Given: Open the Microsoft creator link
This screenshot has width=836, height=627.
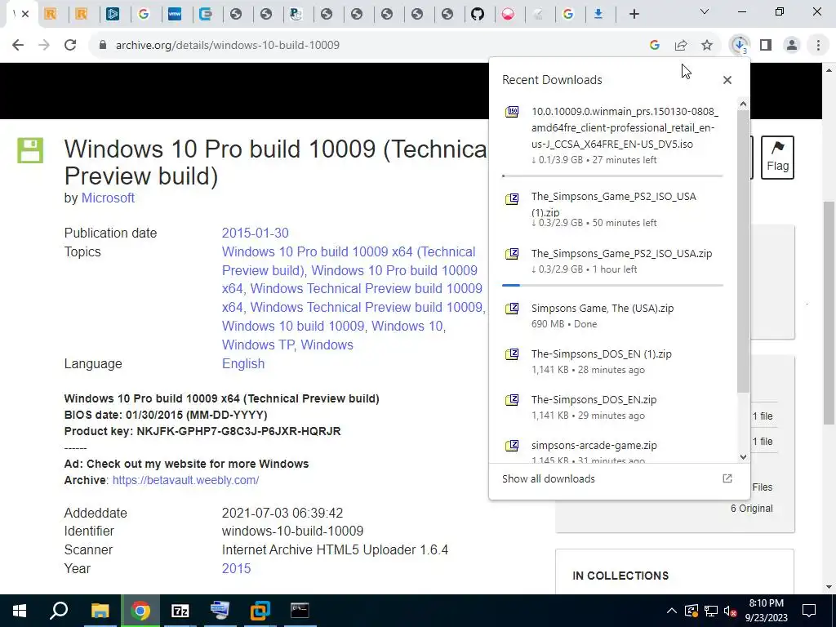Looking at the screenshot, I should pos(108,198).
